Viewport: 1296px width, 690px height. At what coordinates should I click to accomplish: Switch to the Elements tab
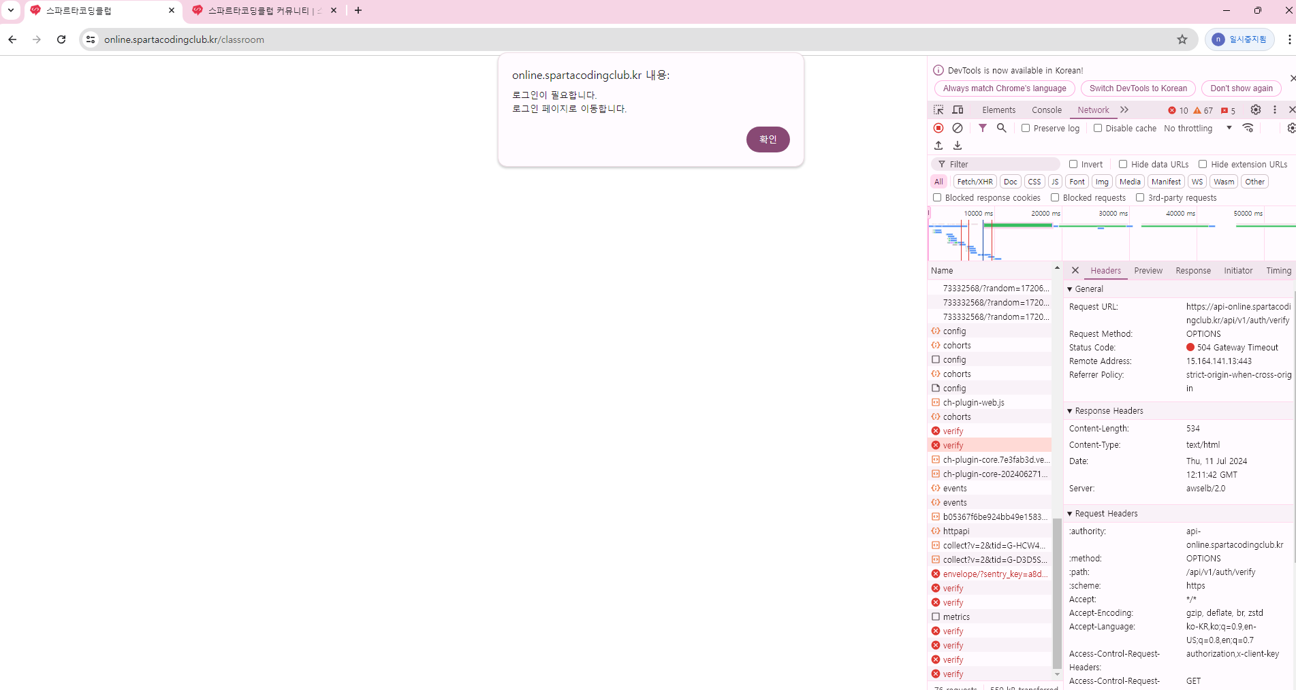click(998, 110)
